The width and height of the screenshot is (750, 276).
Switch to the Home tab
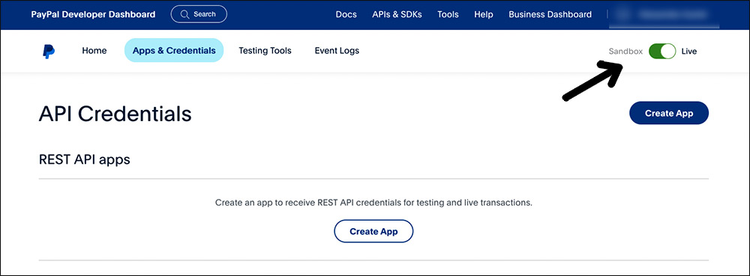(94, 51)
